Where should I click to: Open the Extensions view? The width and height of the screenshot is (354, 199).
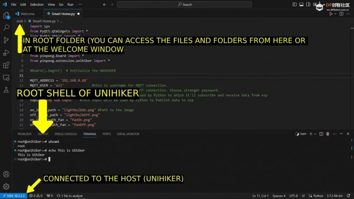pyautogui.click(x=6, y=65)
